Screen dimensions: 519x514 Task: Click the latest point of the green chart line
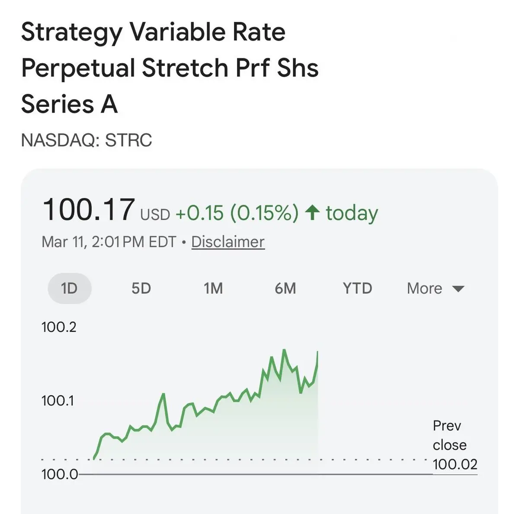coord(318,352)
